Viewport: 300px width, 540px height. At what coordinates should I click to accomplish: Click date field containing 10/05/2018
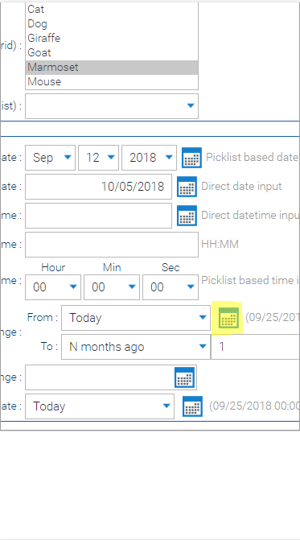coord(98,187)
